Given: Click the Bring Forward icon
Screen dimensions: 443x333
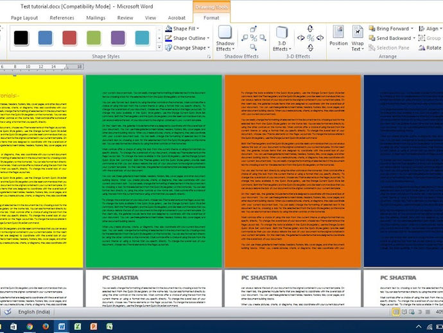Looking at the screenshot, I should point(372,28).
